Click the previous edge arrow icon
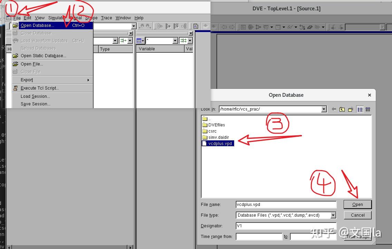Screen dimensions: 392x249 [333, 27]
